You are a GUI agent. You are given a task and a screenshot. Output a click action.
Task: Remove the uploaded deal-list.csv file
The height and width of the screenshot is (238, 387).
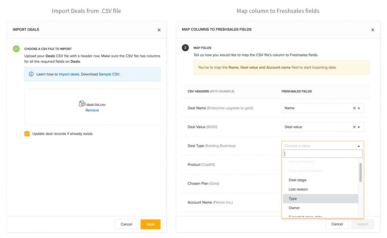92,110
